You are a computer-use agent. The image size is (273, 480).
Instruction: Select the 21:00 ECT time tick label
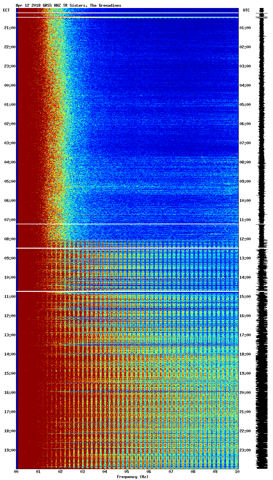(x=10, y=28)
